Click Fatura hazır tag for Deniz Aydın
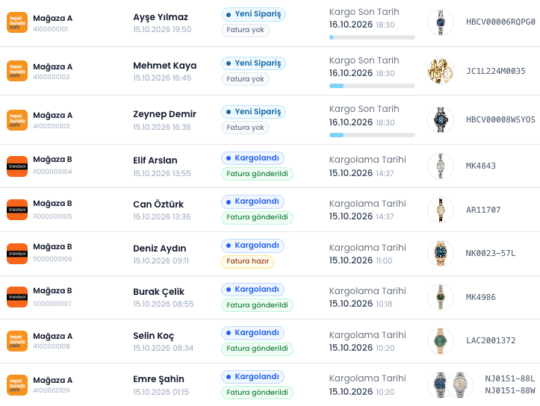The image size is (540, 406). tap(248, 261)
